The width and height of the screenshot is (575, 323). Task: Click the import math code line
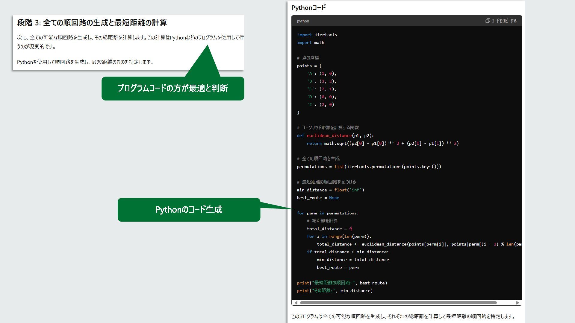coord(311,42)
